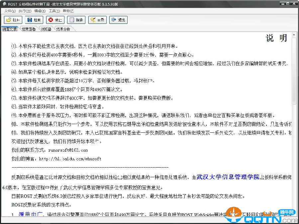Viewport: 299px width, 224px height.
Task: Open the 工具 (Tools) menu
Action: pos(54,11)
